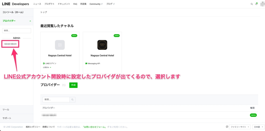Image resolution: width=265 pixels, height=131 pixels.
Task: Click the chat bubble icon near family site
Action: click(x=227, y=127)
